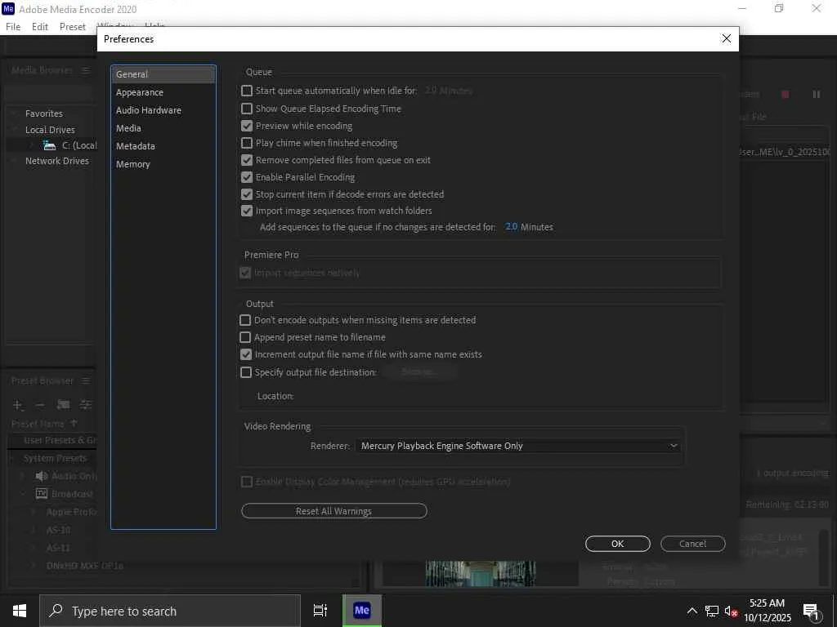This screenshot has height=627, width=837.
Task: Sort by Preset Name column header
Action: (38, 424)
